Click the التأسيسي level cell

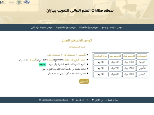pos(142,68)
